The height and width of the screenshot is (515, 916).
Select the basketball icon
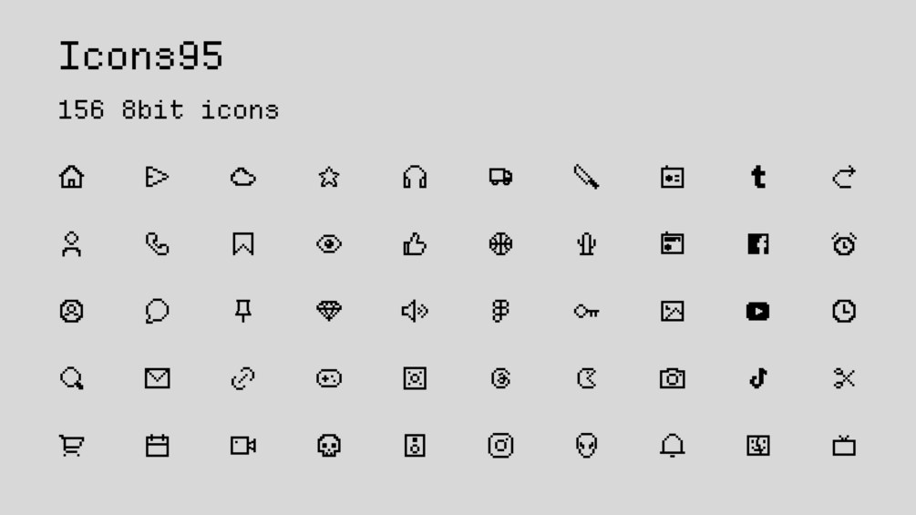[x=500, y=244]
